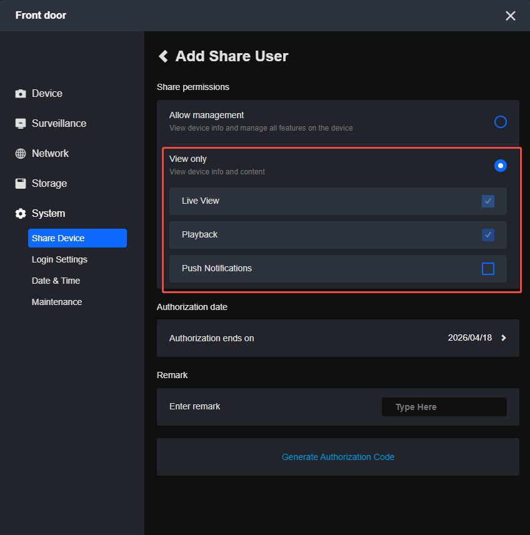Go to Date & Time settings
530x535 pixels.
56,281
